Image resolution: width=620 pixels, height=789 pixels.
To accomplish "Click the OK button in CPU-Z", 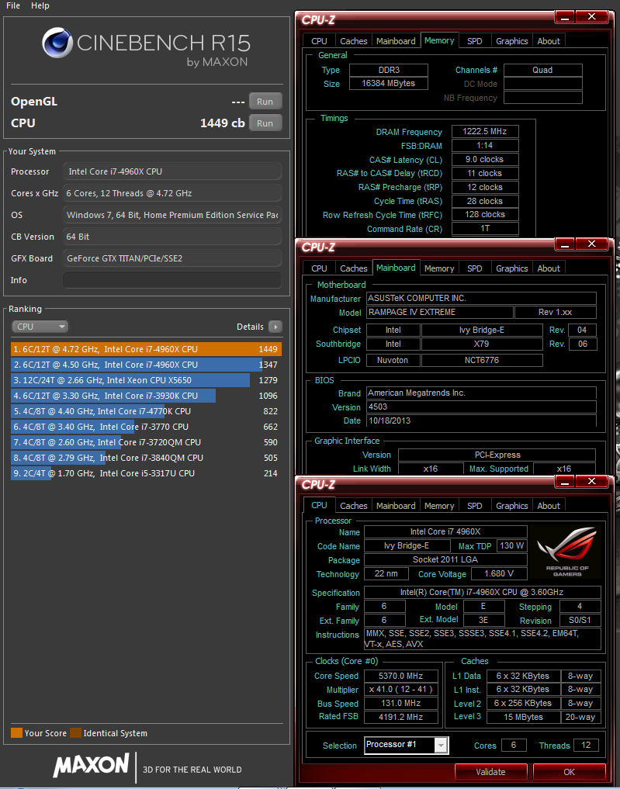I will 569,772.
